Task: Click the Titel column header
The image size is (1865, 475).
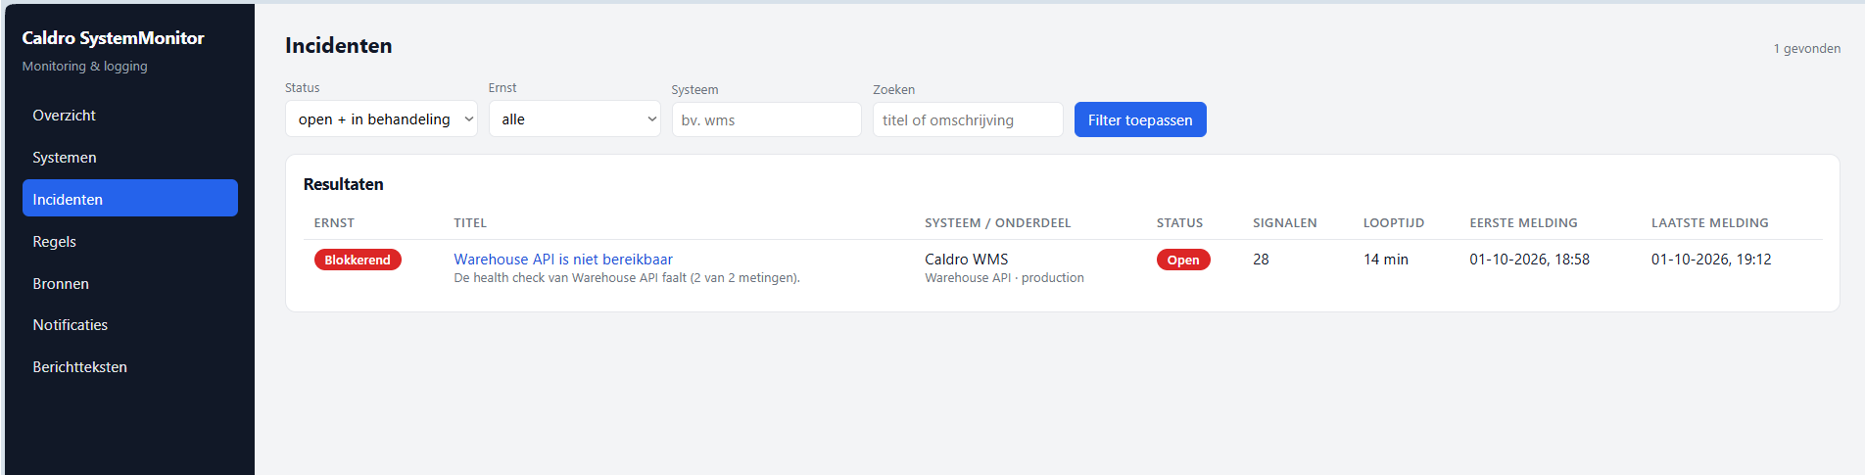Action: pyautogui.click(x=470, y=223)
